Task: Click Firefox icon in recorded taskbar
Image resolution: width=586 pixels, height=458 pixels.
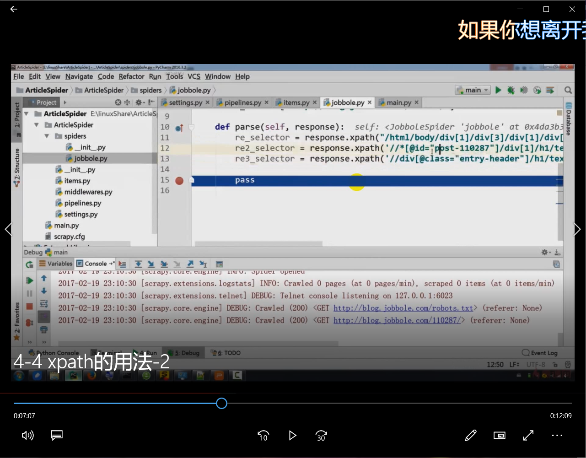Action: [x=92, y=376]
